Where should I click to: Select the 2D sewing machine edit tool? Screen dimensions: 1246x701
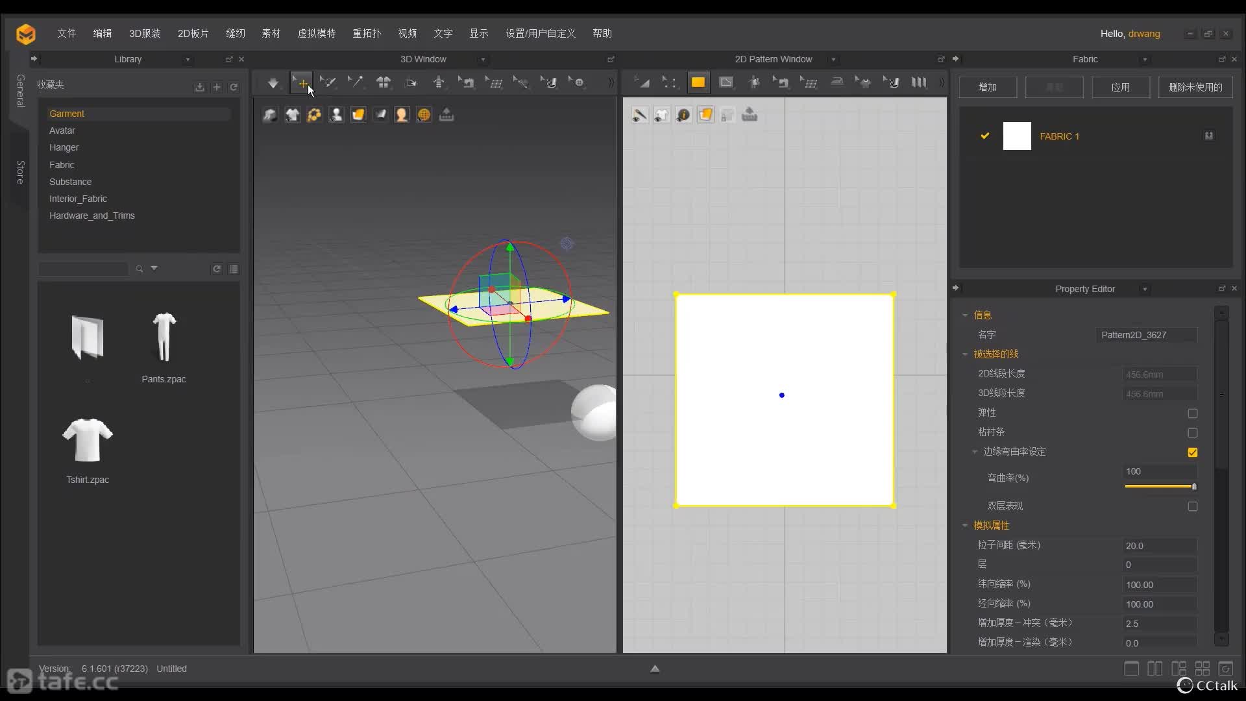click(781, 82)
